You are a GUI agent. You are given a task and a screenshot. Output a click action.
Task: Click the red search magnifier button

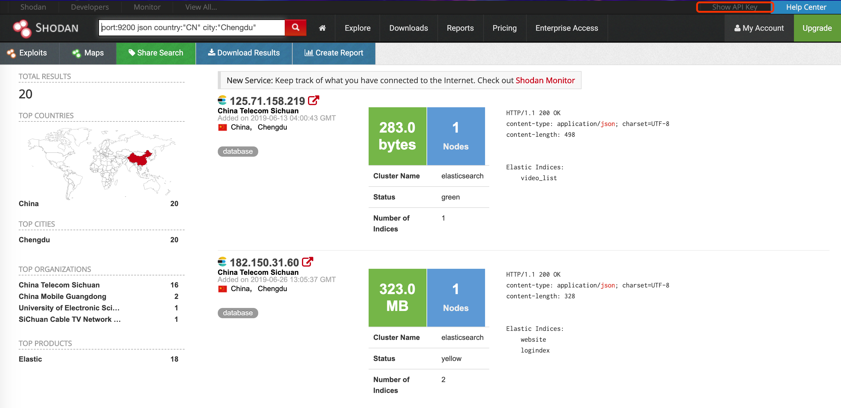tap(295, 27)
